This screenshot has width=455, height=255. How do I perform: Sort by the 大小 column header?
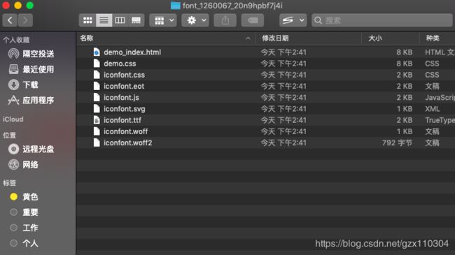pyautogui.click(x=375, y=38)
